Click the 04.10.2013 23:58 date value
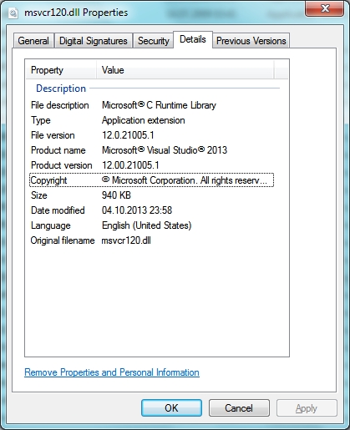The image size is (350, 430). coord(137,210)
